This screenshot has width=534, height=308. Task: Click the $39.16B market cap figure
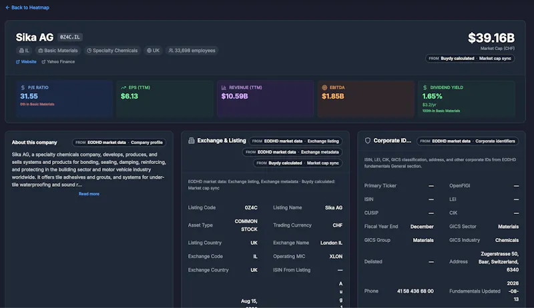tap(491, 38)
